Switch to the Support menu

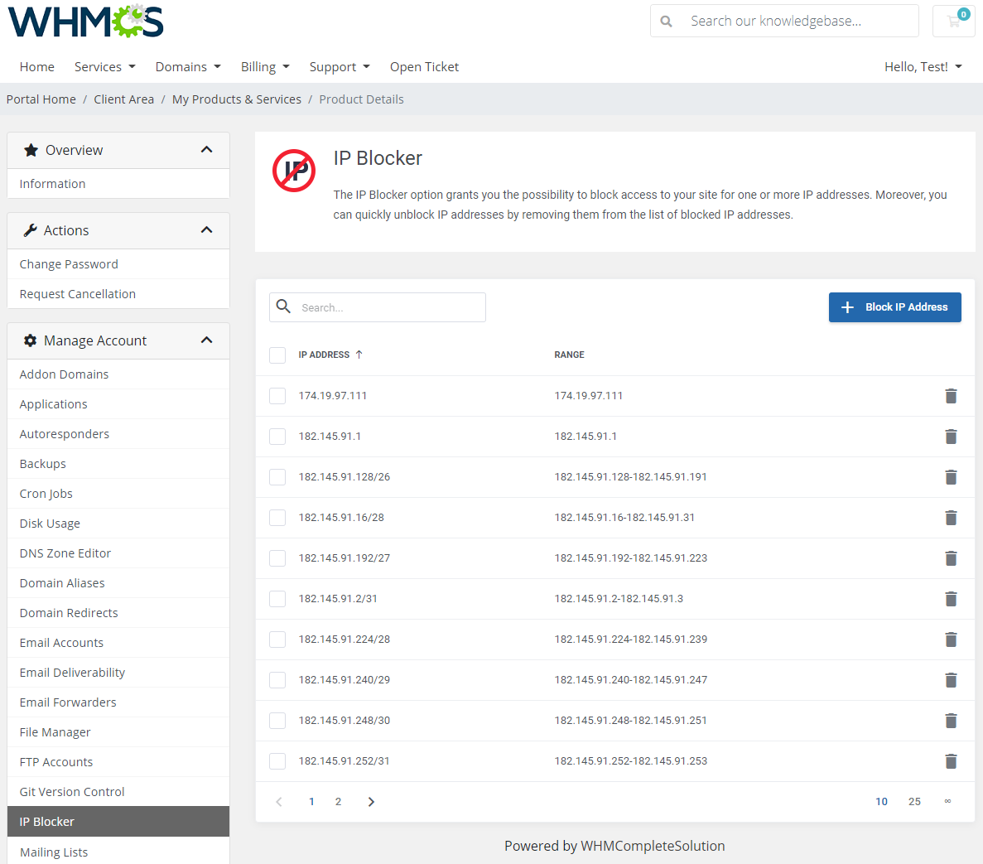(339, 66)
